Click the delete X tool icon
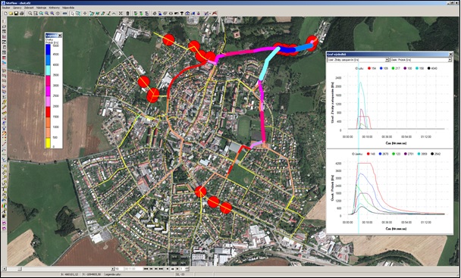This screenshot has width=461, height=278. pos(121,13)
